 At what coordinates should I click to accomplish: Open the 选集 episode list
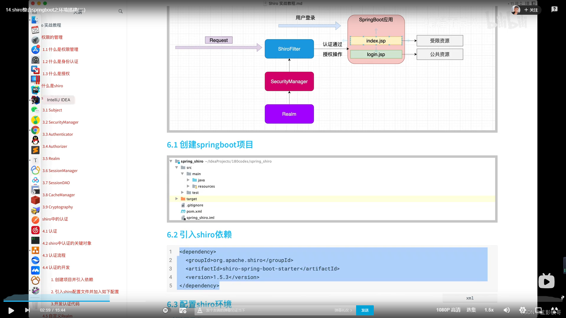tap(471, 310)
